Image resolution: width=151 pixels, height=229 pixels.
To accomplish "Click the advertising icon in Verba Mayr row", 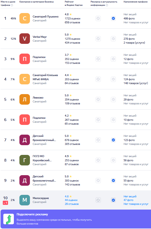I will 98,39.
